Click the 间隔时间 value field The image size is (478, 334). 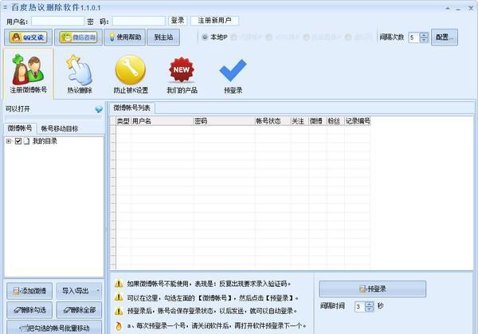coord(360,307)
